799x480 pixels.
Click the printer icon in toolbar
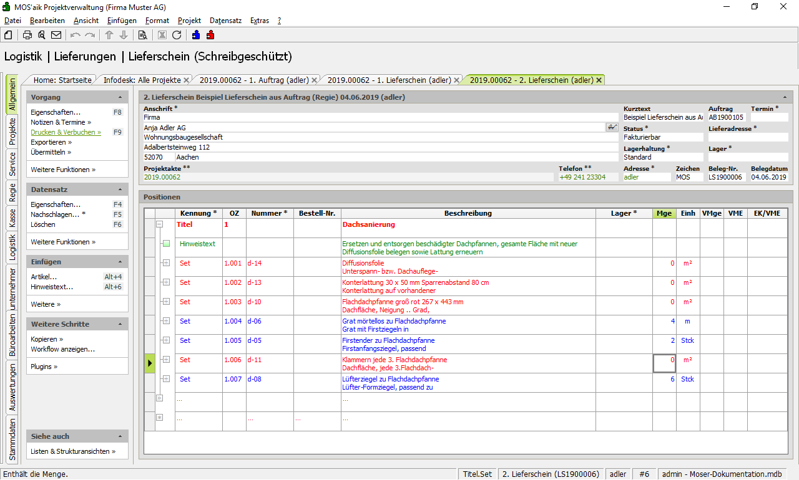pyautogui.click(x=27, y=35)
